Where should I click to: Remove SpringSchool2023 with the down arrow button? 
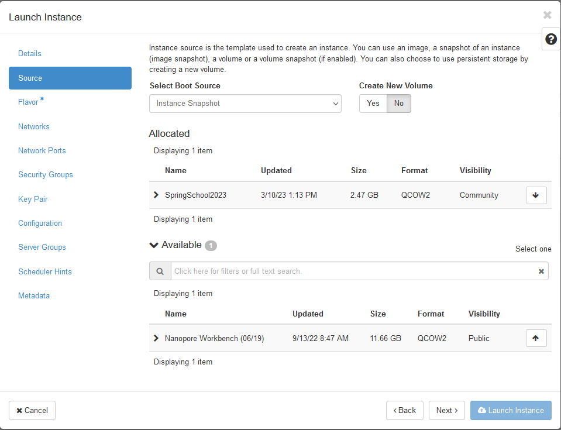tap(536, 195)
